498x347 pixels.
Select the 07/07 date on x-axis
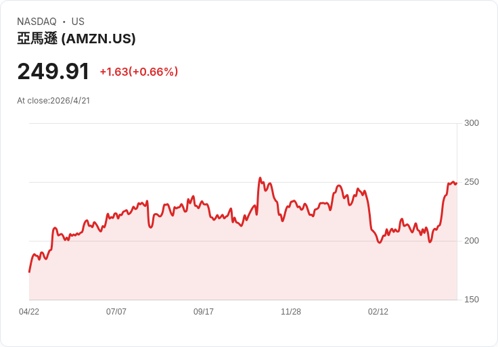[x=116, y=312]
